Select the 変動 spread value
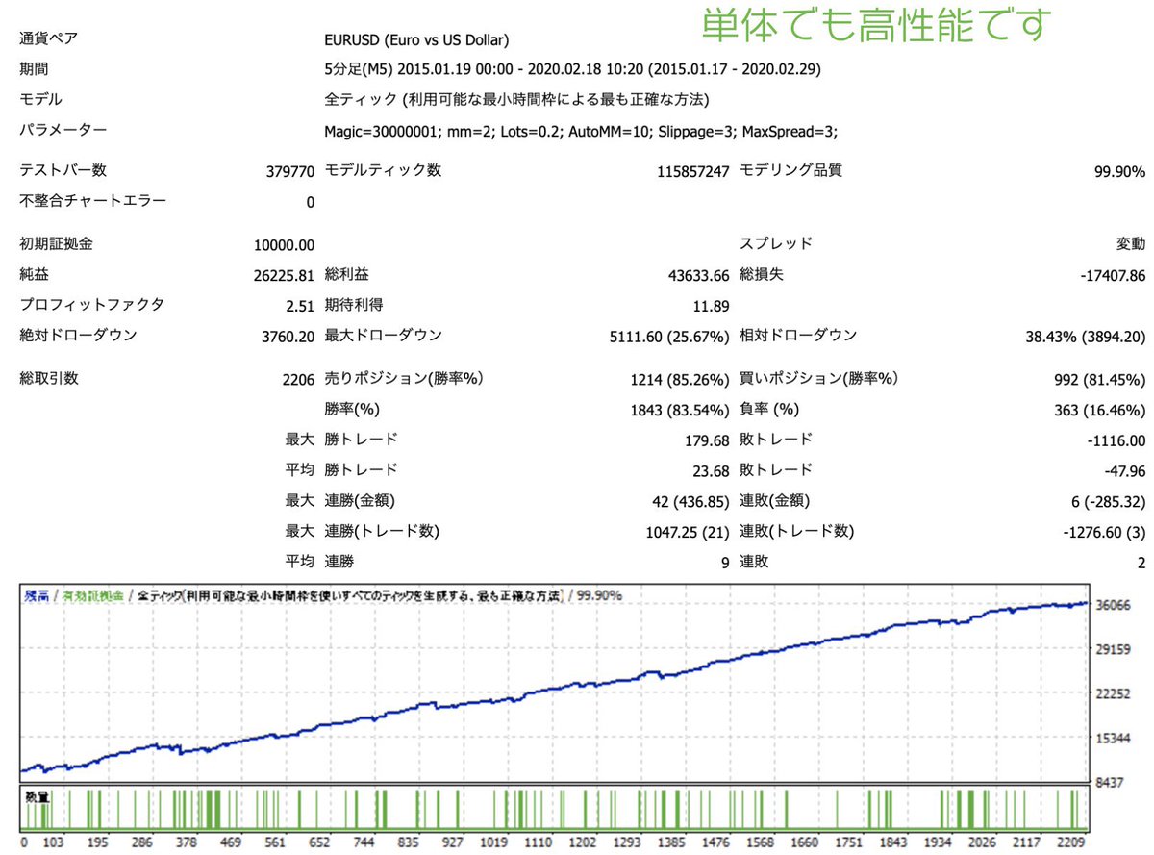This screenshot has width=1154, height=855. 1131,244
